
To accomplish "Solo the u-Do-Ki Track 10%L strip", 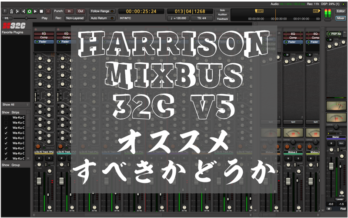I will (x=49, y=158).
